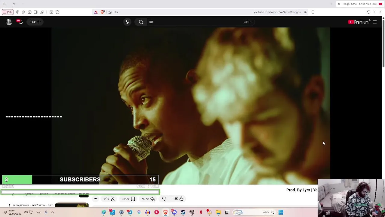Open the Brave playlist music icon
Image resolution: width=385 pixels, height=217 pixels.
(x=42, y=12)
